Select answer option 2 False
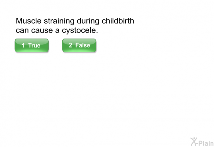This screenshot has width=214, height=147. [x=79, y=45]
